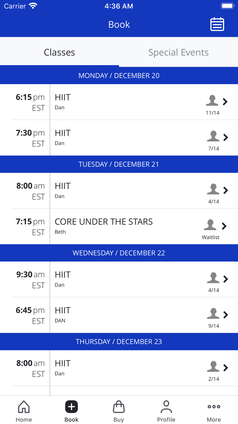Viewport: 238px width, 424px height.
Task: Open the calendar view icon
Action: pyautogui.click(x=217, y=25)
